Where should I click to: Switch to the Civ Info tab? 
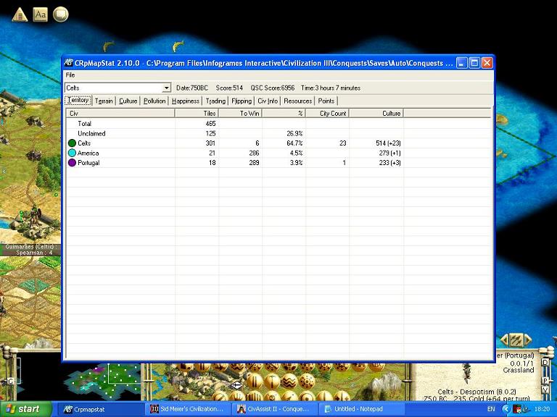(x=268, y=101)
